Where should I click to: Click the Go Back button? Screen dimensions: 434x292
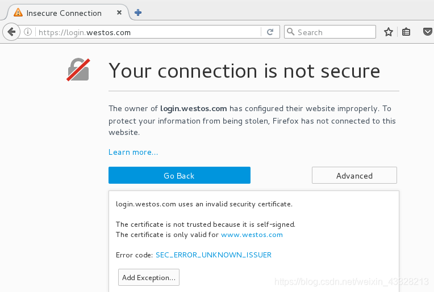tap(180, 175)
